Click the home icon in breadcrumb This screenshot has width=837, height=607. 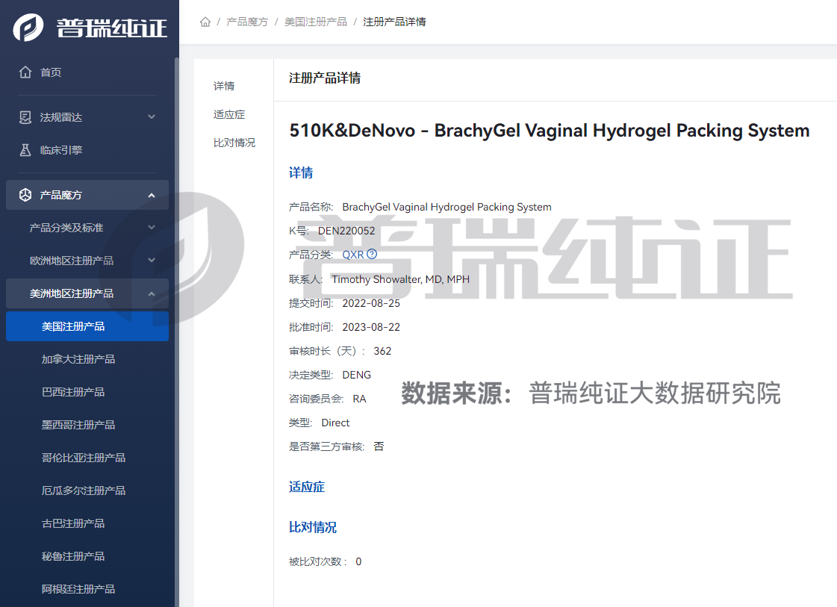(x=205, y=22)
